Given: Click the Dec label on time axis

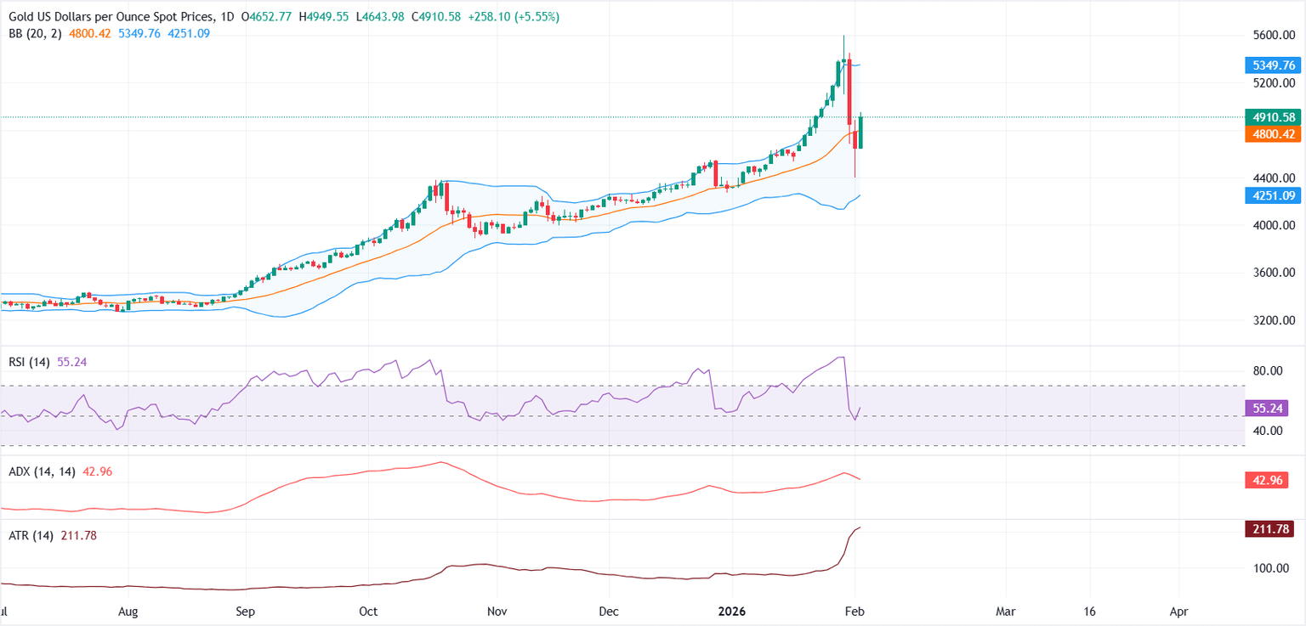Looking at the screenshot, I should (609, 611).
